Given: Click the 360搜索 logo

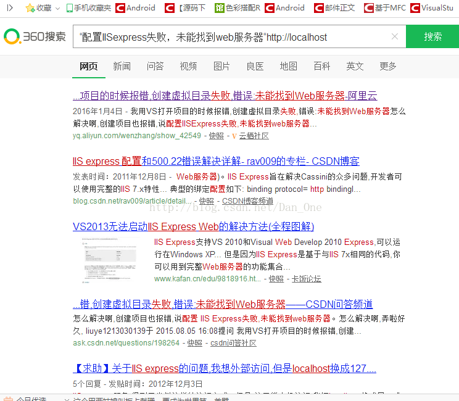Looking at the screenshot, I should point(35,36).
